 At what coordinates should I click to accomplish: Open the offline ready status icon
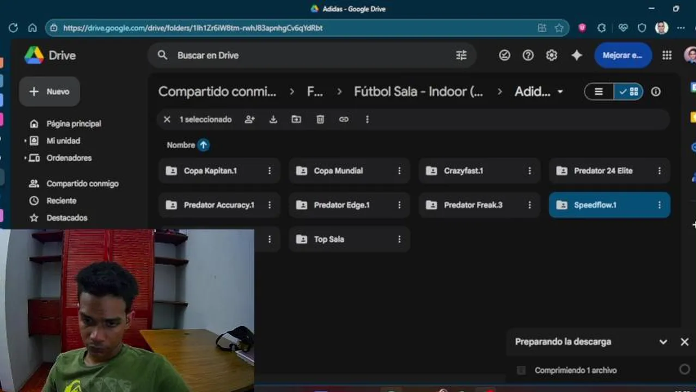coord(505,55)
